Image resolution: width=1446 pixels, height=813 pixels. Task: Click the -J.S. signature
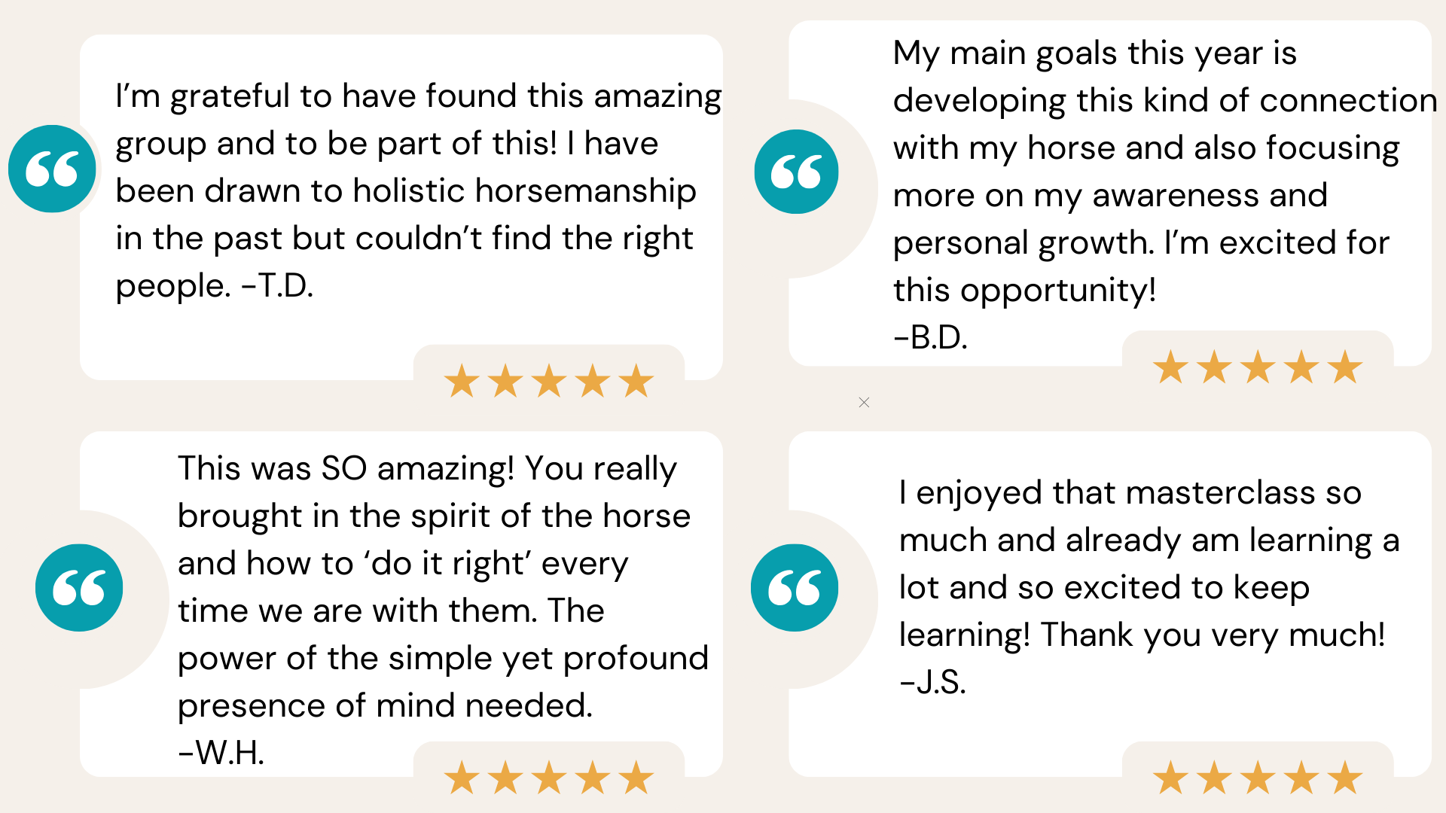click(932, 682)
